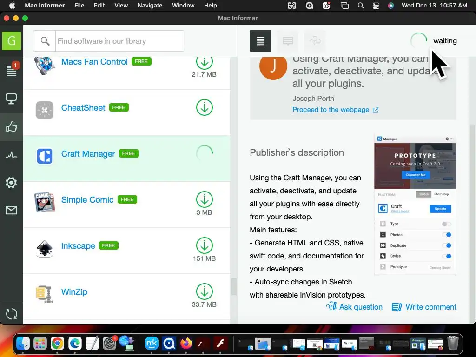Viewport: 476px width, 357px height.
Task: Click the magnifying glass in the search box
Action: [x=45, y=41]
